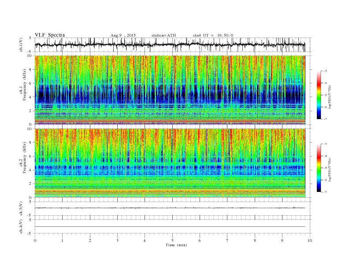
Task: Click time axis tick label '3'
Action: click(x=117, y=240)
